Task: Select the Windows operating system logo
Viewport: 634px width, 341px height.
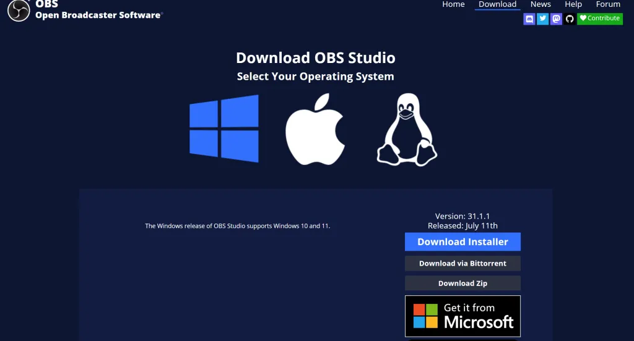Action: pyautogui.click(x=224, y=128)
